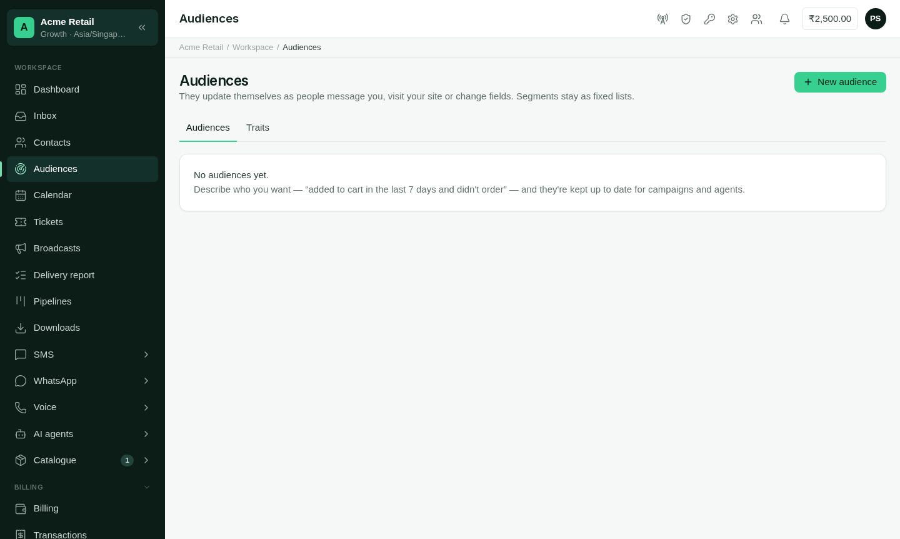Open the shield check icon in header
This screenshot has width=900, height=539.
(x=686, y=19)
